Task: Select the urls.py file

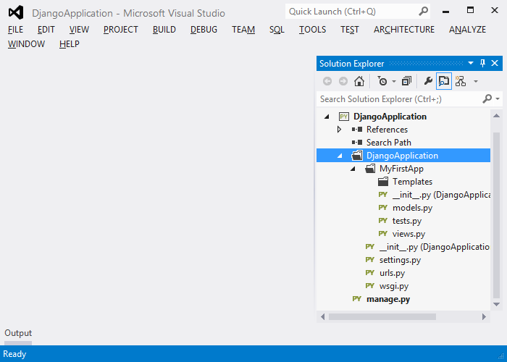Action: tap(392, 273)
